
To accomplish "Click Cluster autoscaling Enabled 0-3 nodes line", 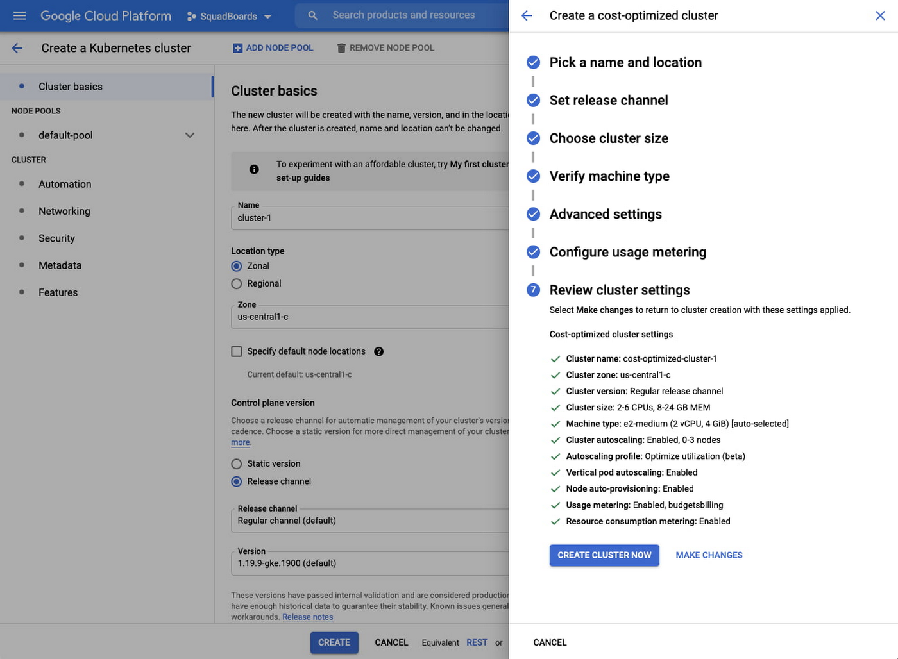I will tap(643, 440).
